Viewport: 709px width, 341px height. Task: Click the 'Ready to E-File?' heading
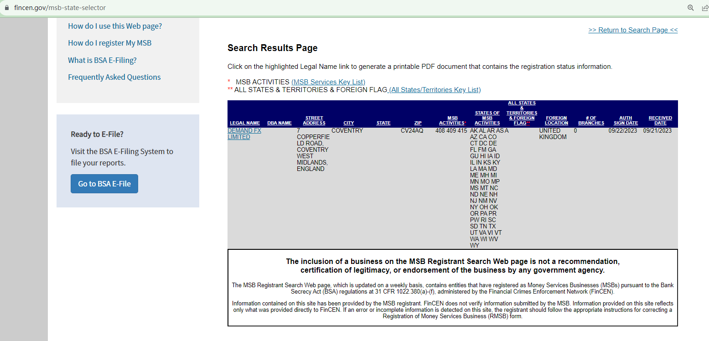[x=97, y=134]
